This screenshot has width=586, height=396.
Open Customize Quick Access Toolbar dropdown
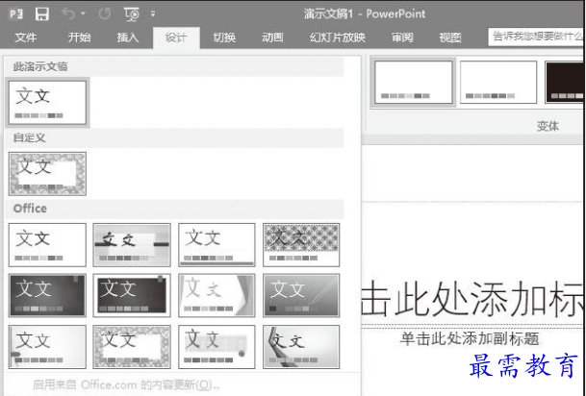click(153, 14)
